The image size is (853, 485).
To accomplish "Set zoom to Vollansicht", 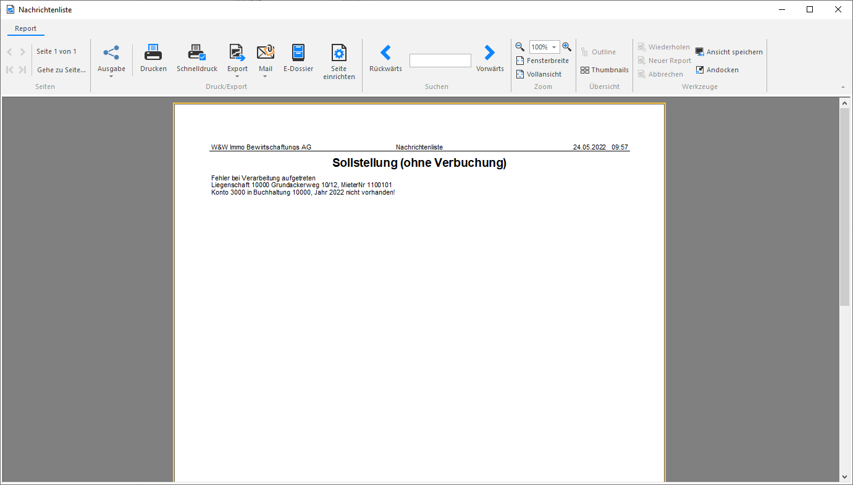I will [x=539, y=74].
